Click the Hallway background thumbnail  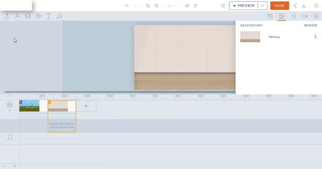click(250, 37)
